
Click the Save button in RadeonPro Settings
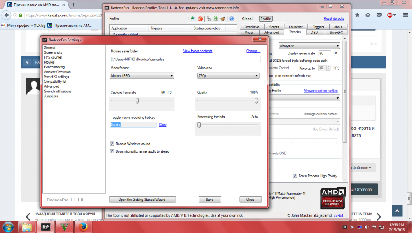tap(210, 200)
